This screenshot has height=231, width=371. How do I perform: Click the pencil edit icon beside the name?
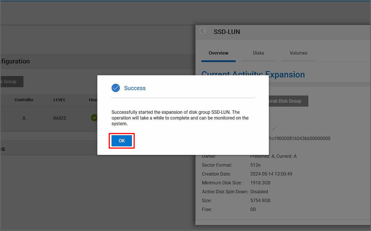click(x=274, y=129)
